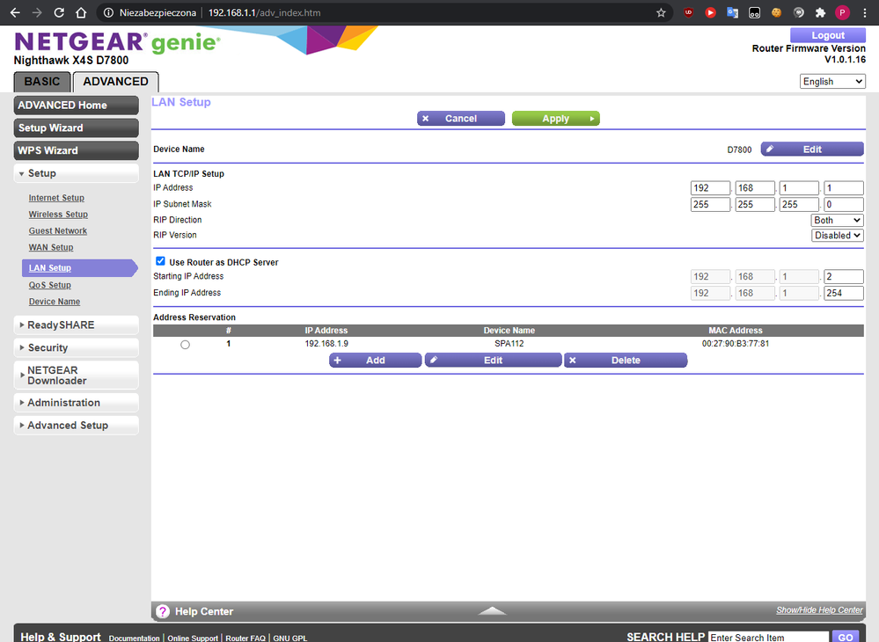
Task: Select the SPA112 address reservation radio button
Action: [x=185, y=345]
